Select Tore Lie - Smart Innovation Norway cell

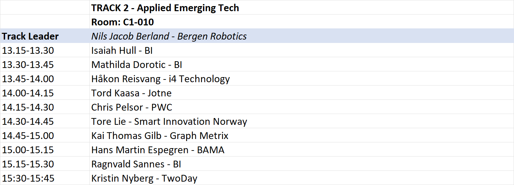[302, 121]
